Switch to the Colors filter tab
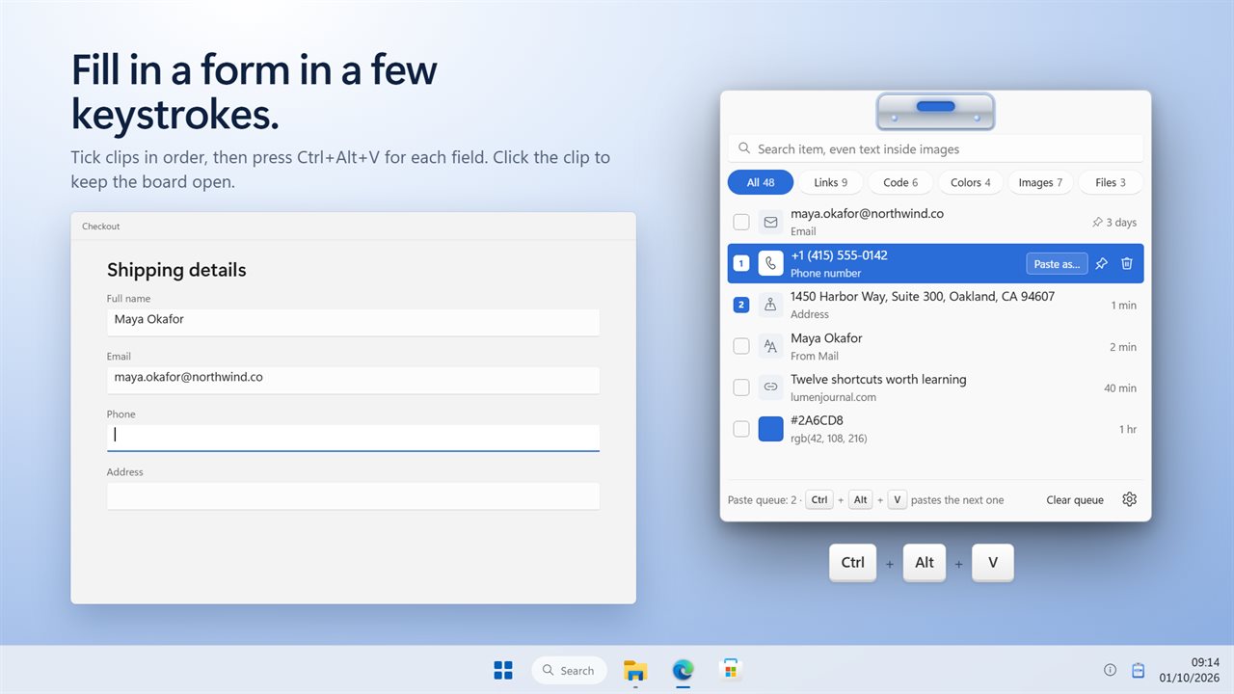 (x=970, y=182)
